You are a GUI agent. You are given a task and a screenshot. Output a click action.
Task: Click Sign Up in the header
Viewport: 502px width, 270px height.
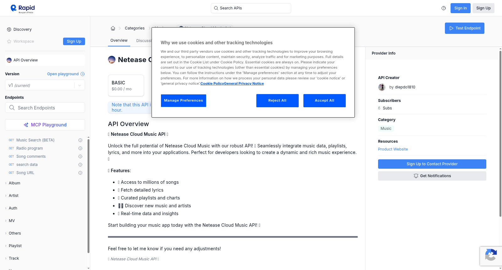(483, 8)
